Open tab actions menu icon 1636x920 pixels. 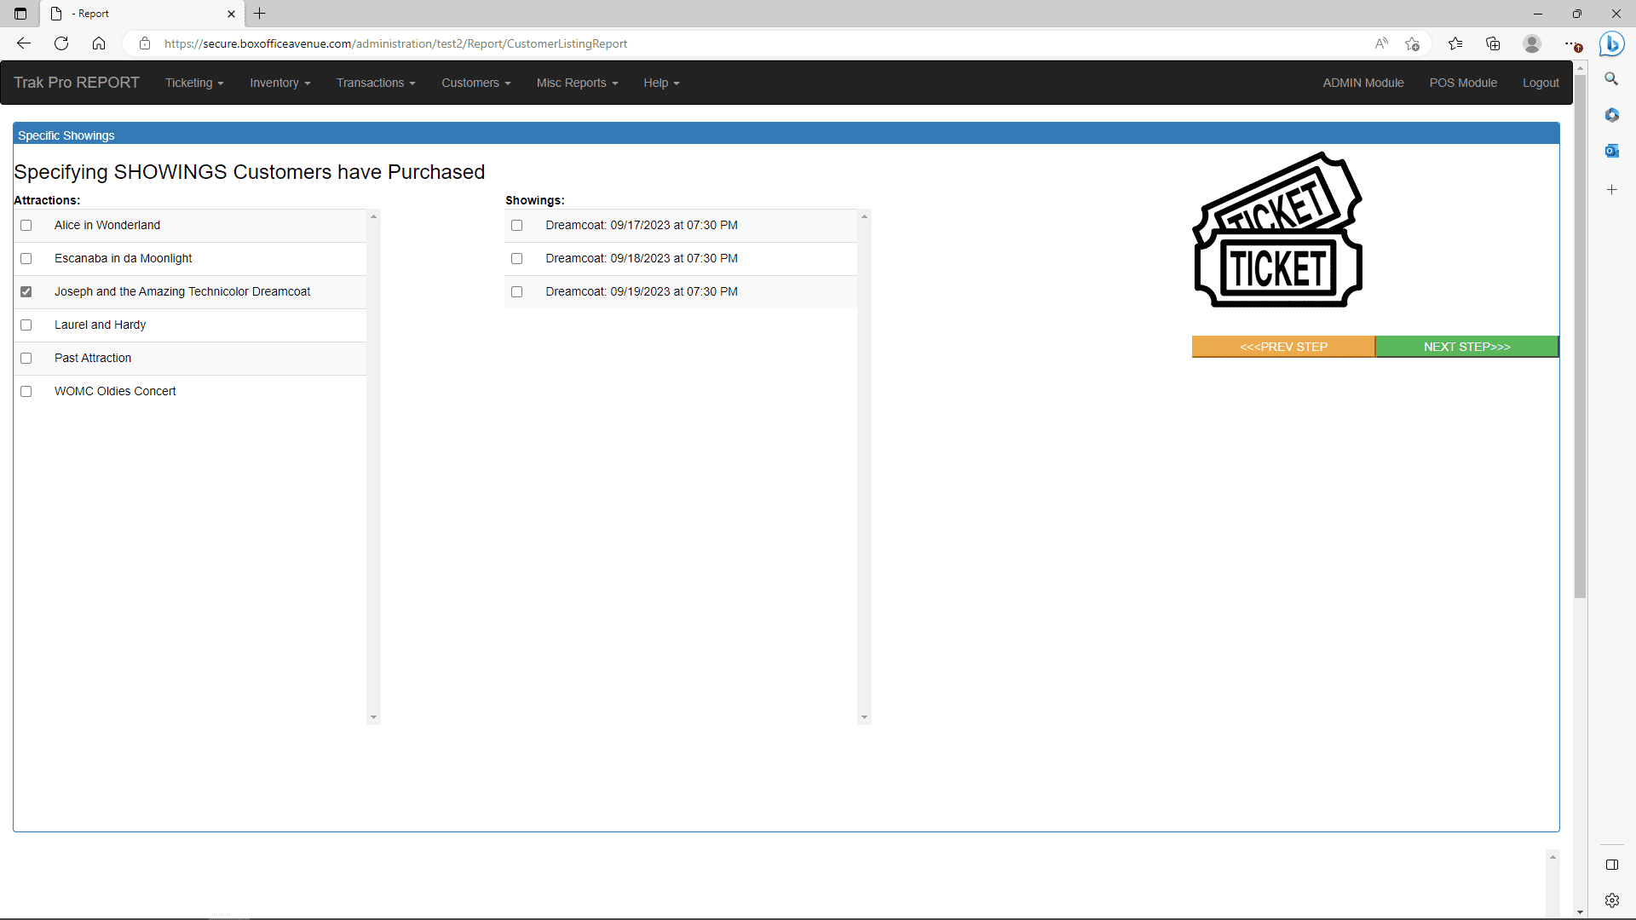pos(20,14)
